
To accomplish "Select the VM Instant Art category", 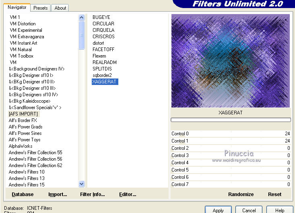I will pos(23,43).
